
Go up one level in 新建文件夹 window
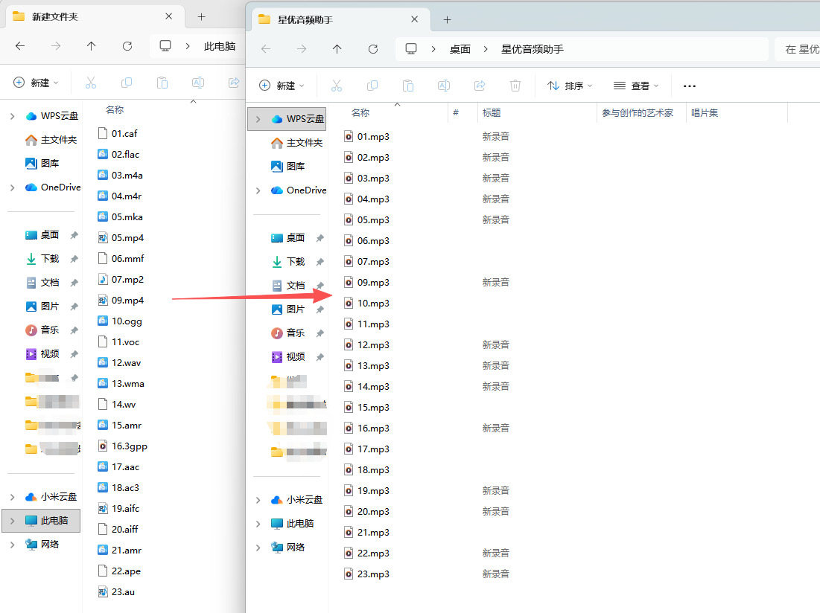(x=91, y=46)
